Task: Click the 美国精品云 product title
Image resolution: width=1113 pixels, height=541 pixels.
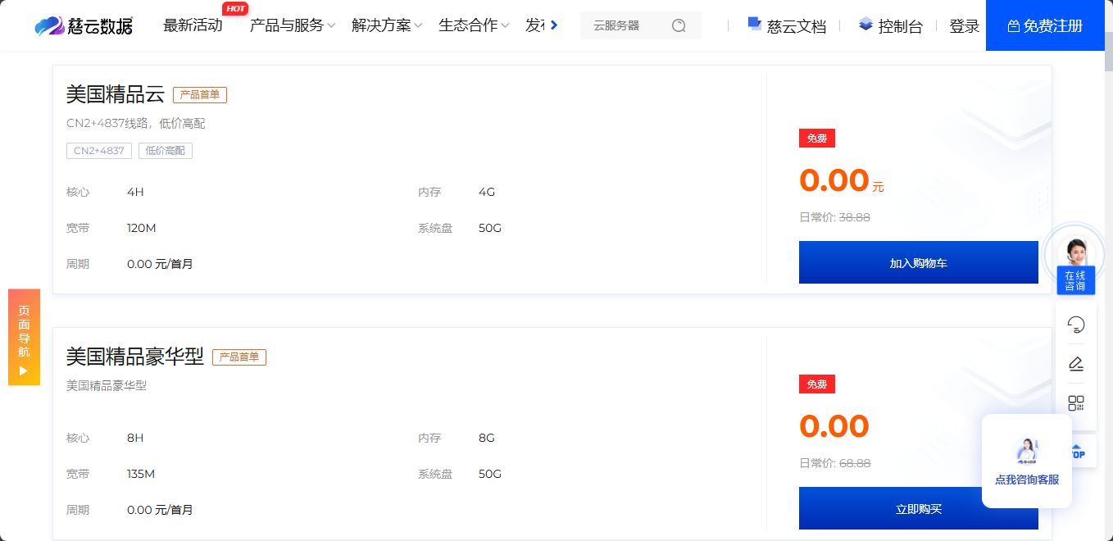Action: 116,94
